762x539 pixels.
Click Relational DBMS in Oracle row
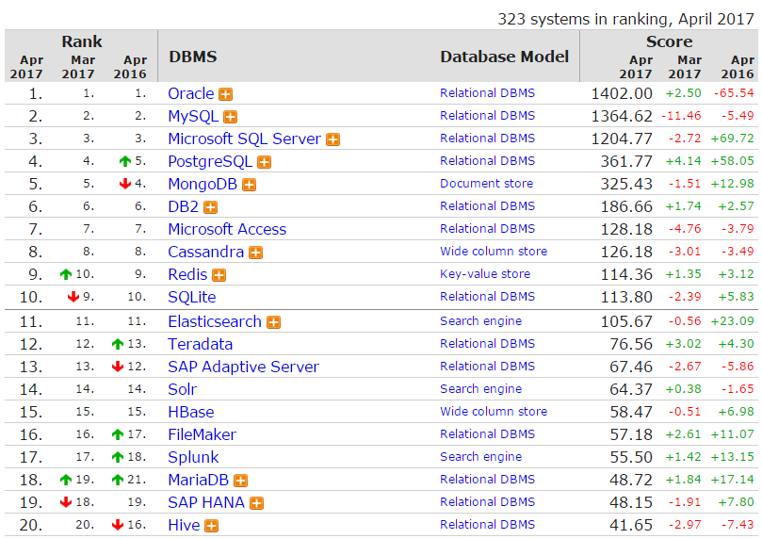487,93
